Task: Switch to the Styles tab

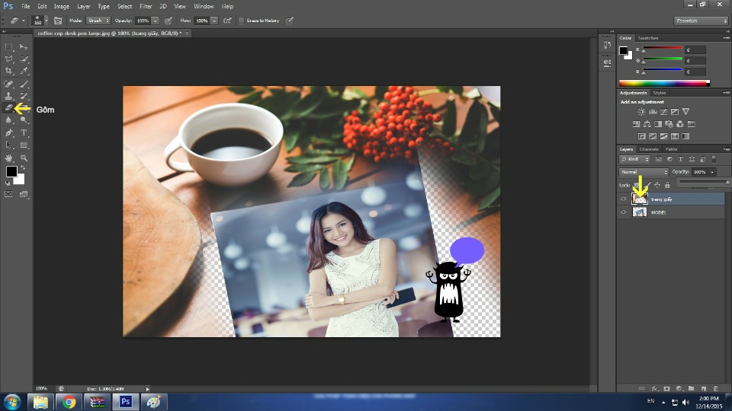Action: click(x=659, y=93)
